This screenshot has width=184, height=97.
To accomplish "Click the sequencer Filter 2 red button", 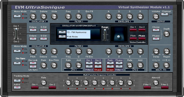I will (x=165, y=88).
